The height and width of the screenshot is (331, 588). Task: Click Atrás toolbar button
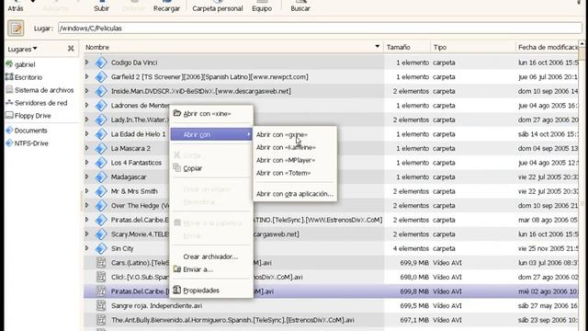(x=16, y=6)
